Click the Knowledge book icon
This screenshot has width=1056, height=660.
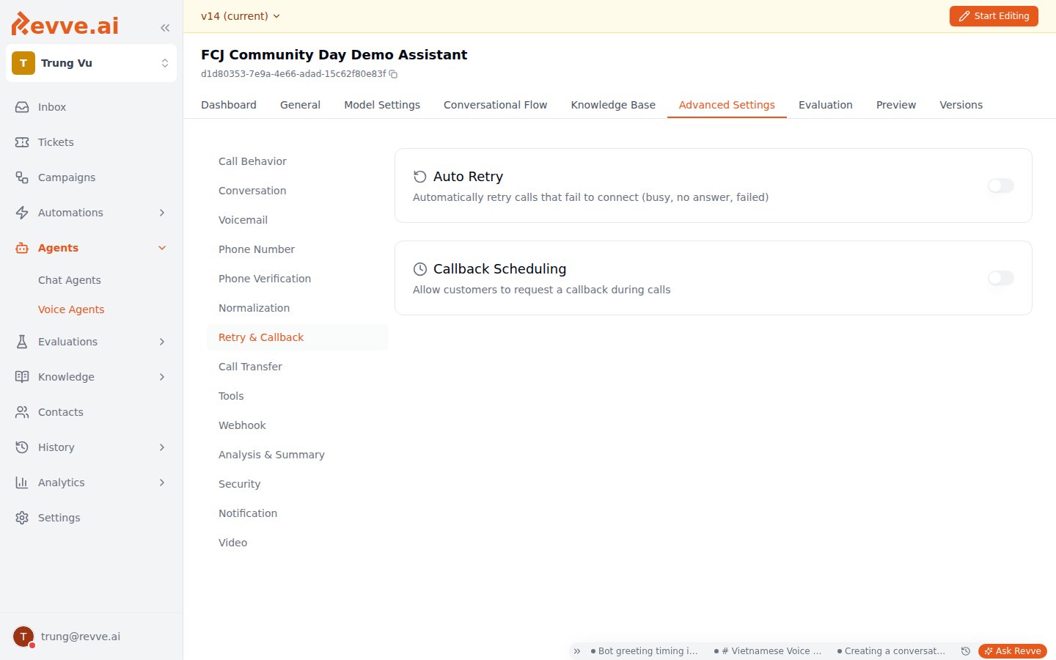(x=22, y=377)
